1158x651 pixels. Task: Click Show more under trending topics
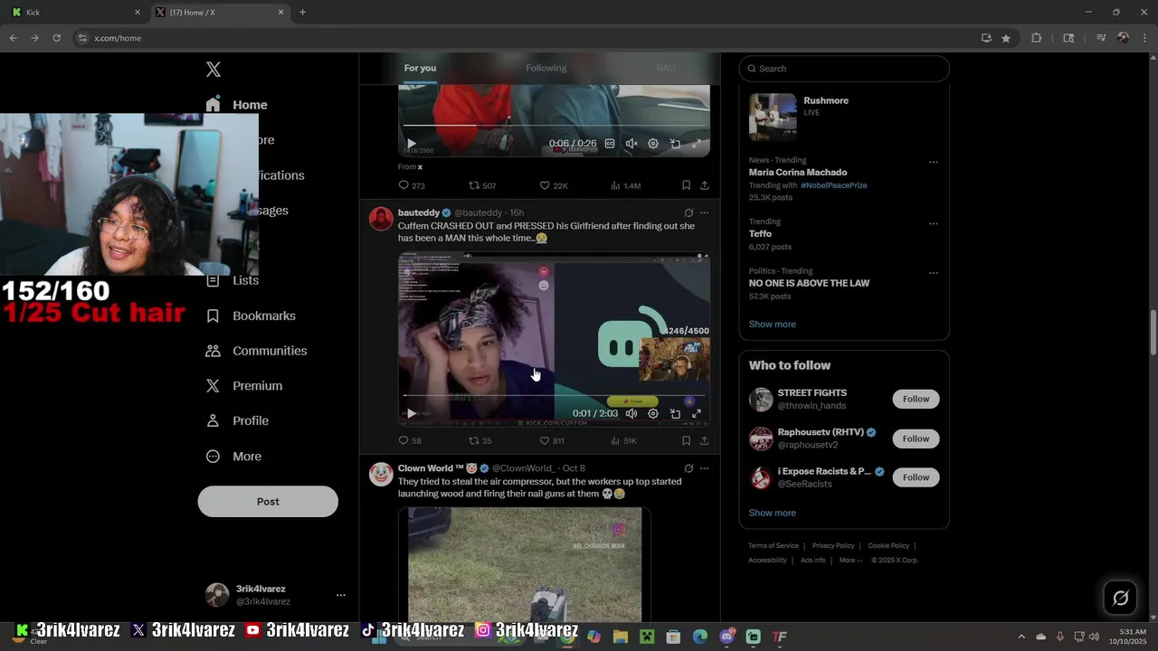click(772, 324)
